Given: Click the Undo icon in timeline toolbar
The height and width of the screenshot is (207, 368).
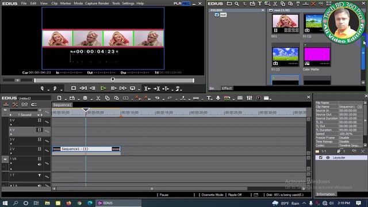Looking at the screenshot, I should click(157, 98).
